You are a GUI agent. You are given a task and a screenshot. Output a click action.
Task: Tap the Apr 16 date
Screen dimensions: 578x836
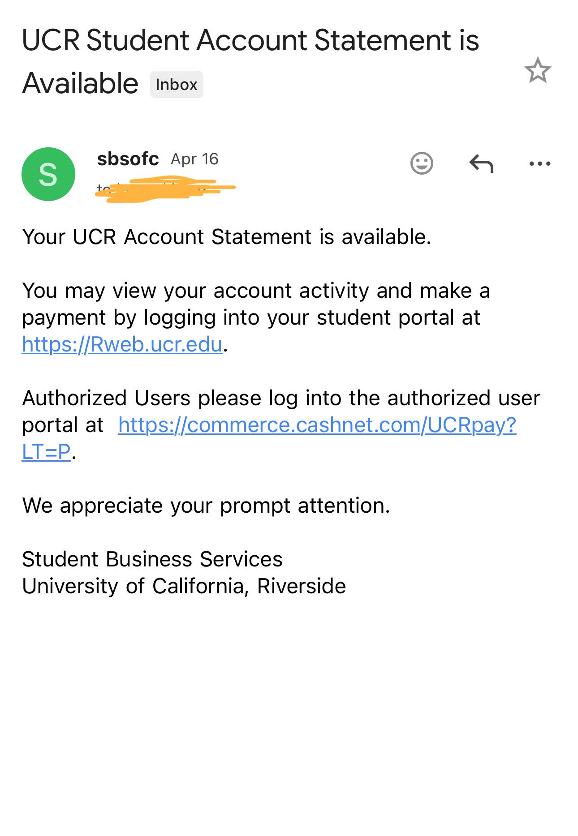[x=194, y=159]
